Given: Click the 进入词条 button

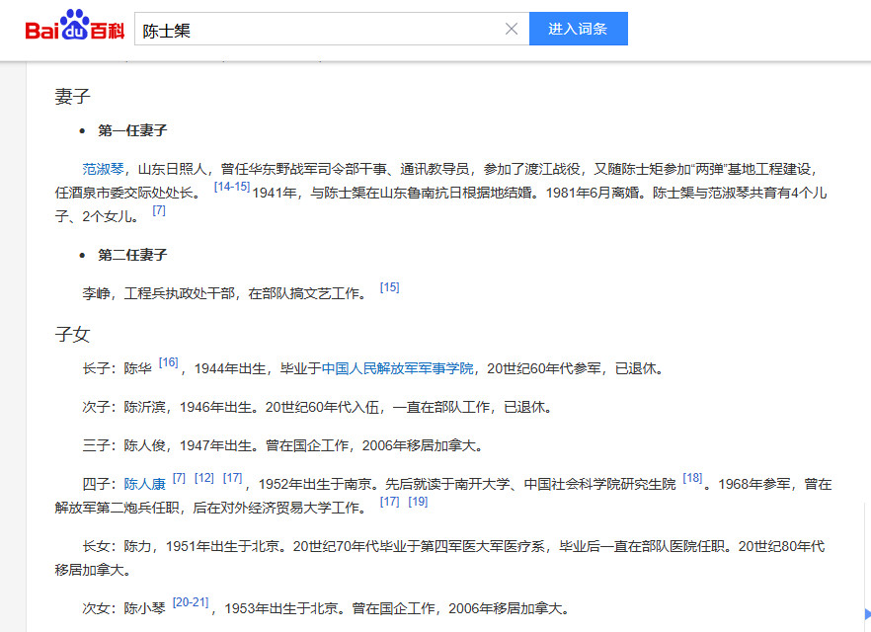Looking at the screenshot, I should click(579, 28).
